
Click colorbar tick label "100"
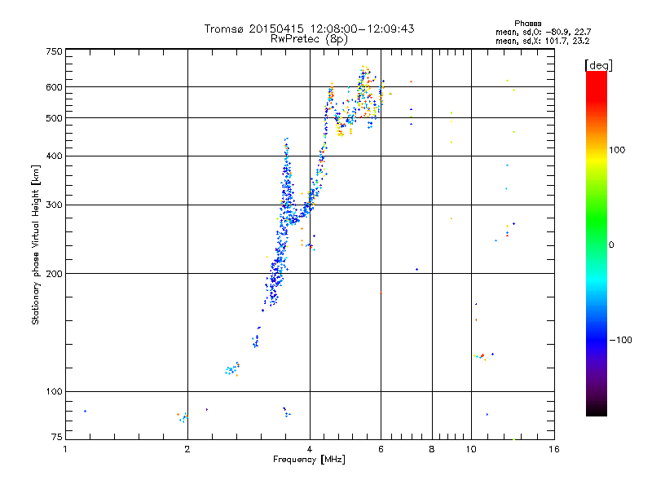[x=617, y=150]
